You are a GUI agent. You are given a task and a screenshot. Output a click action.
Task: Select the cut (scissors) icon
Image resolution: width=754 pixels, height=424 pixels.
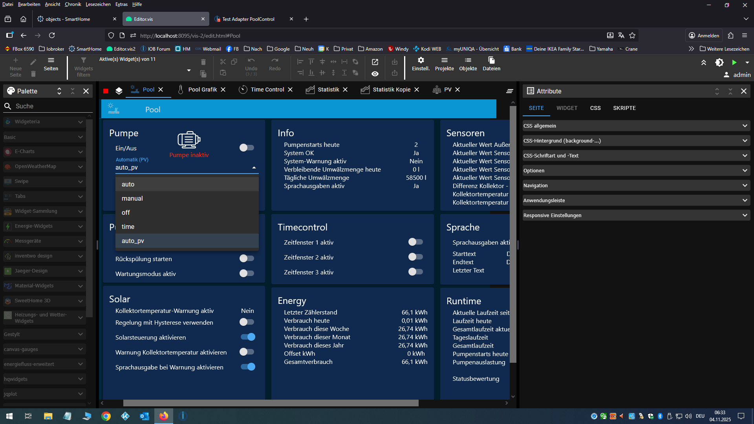(223, 62)
